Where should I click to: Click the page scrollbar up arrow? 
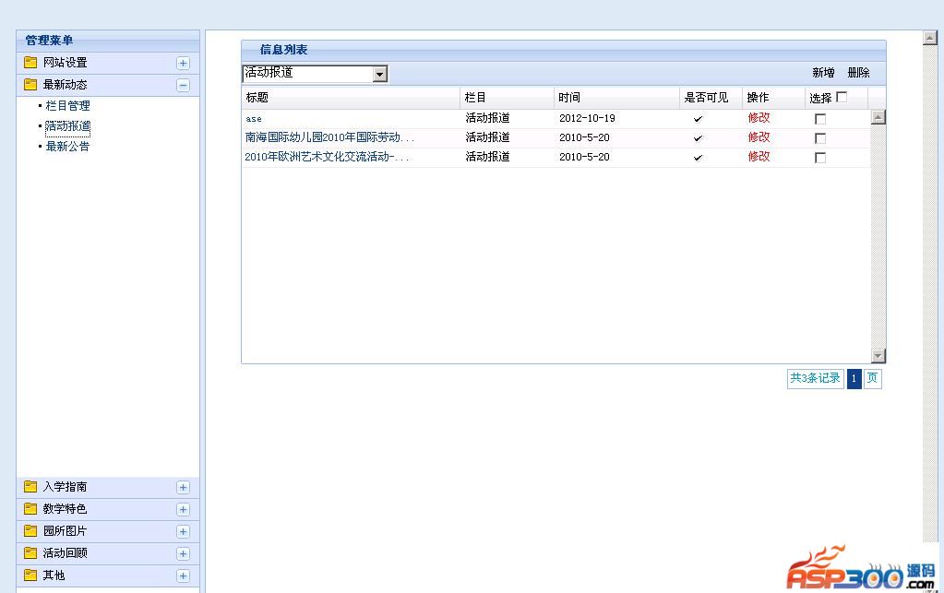pos(930,37)
